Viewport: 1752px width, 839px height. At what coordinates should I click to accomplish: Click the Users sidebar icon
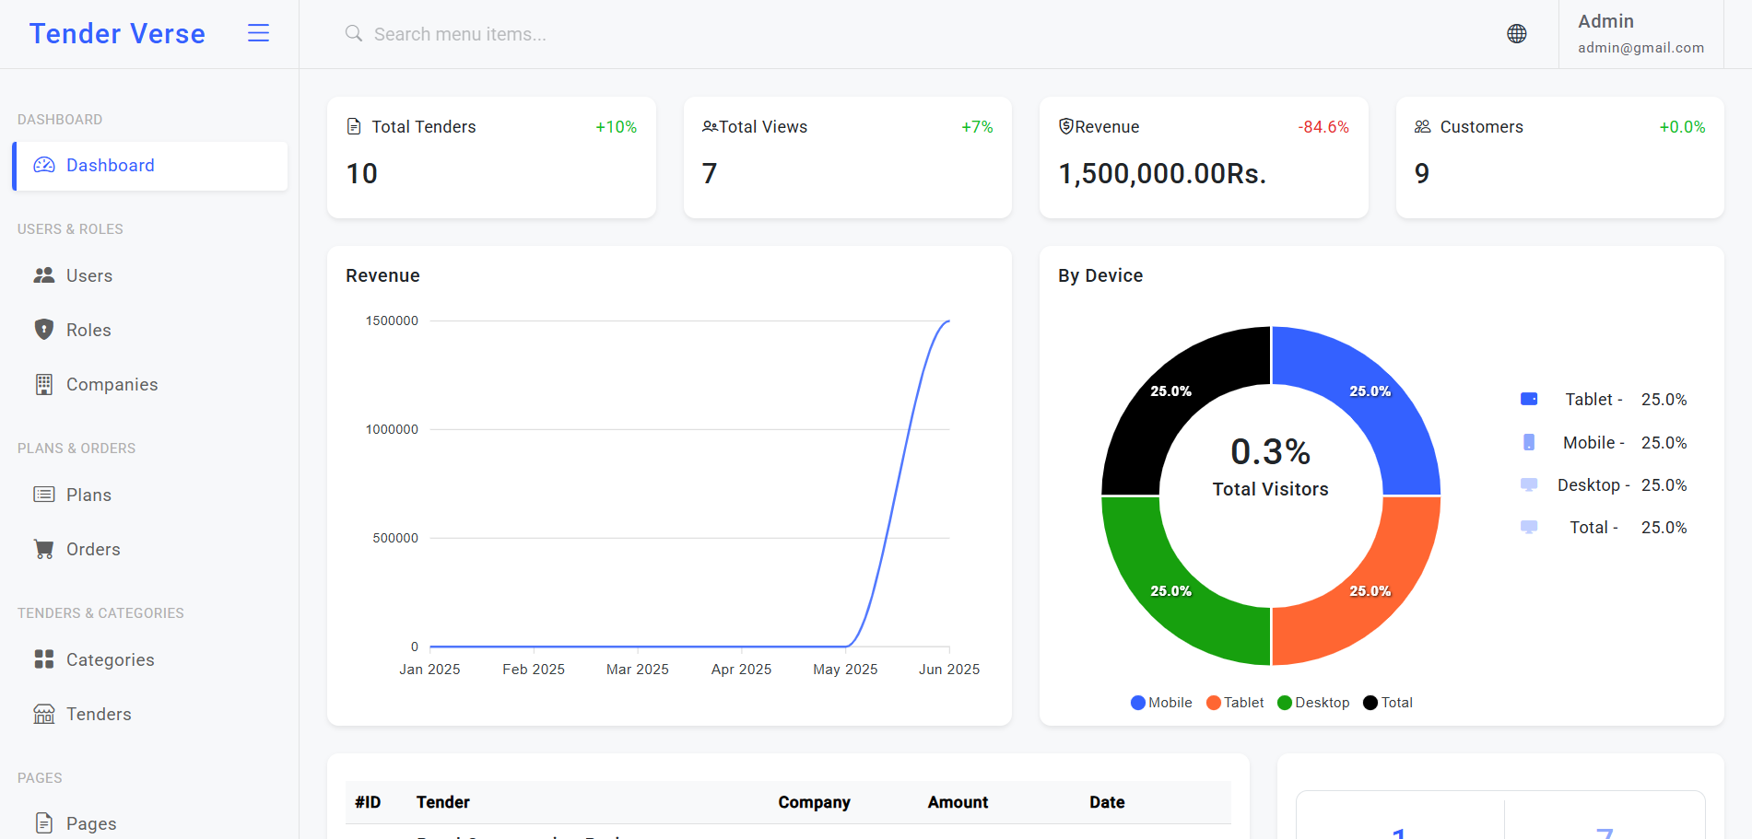(44, 275)
